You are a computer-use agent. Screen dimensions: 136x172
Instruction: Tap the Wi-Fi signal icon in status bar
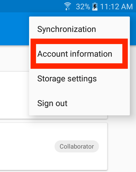(x=68, y=6)
